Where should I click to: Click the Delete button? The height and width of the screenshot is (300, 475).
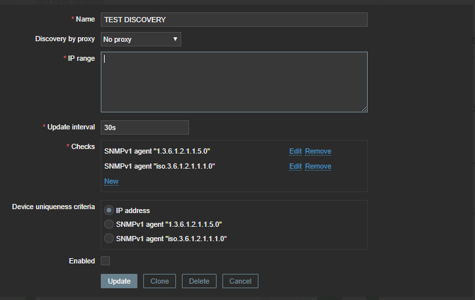pos(199,281)
